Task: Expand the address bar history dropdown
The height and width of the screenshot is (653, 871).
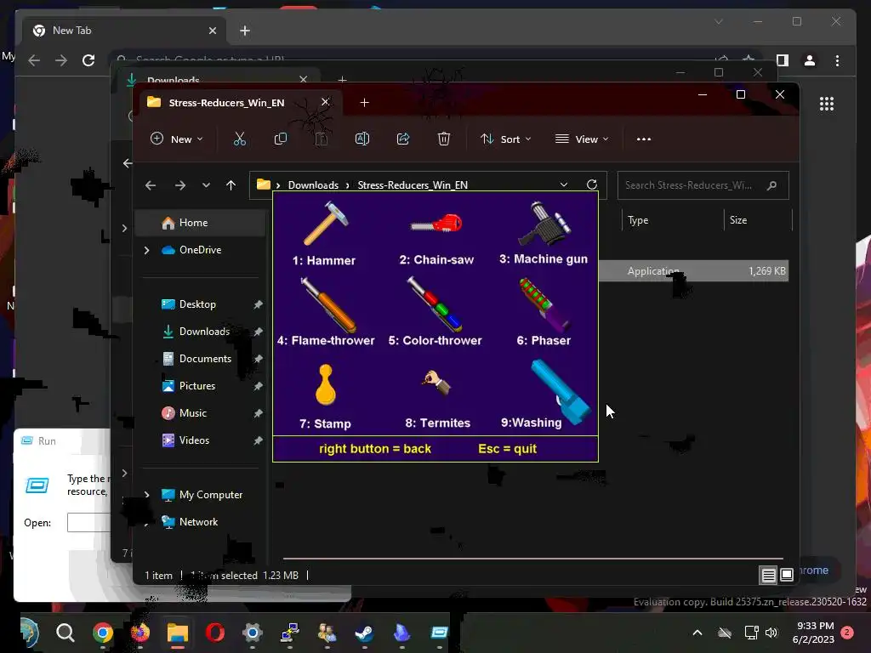Action: pyautogui.click(x=564, y=185)
